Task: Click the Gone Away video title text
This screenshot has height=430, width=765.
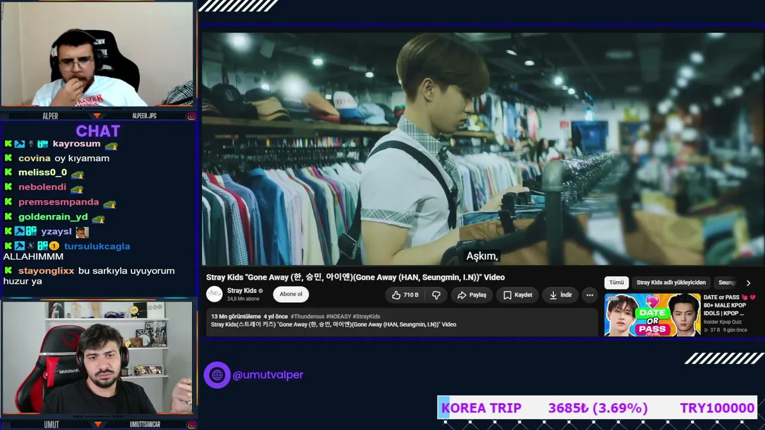Action: click(356, 277)
